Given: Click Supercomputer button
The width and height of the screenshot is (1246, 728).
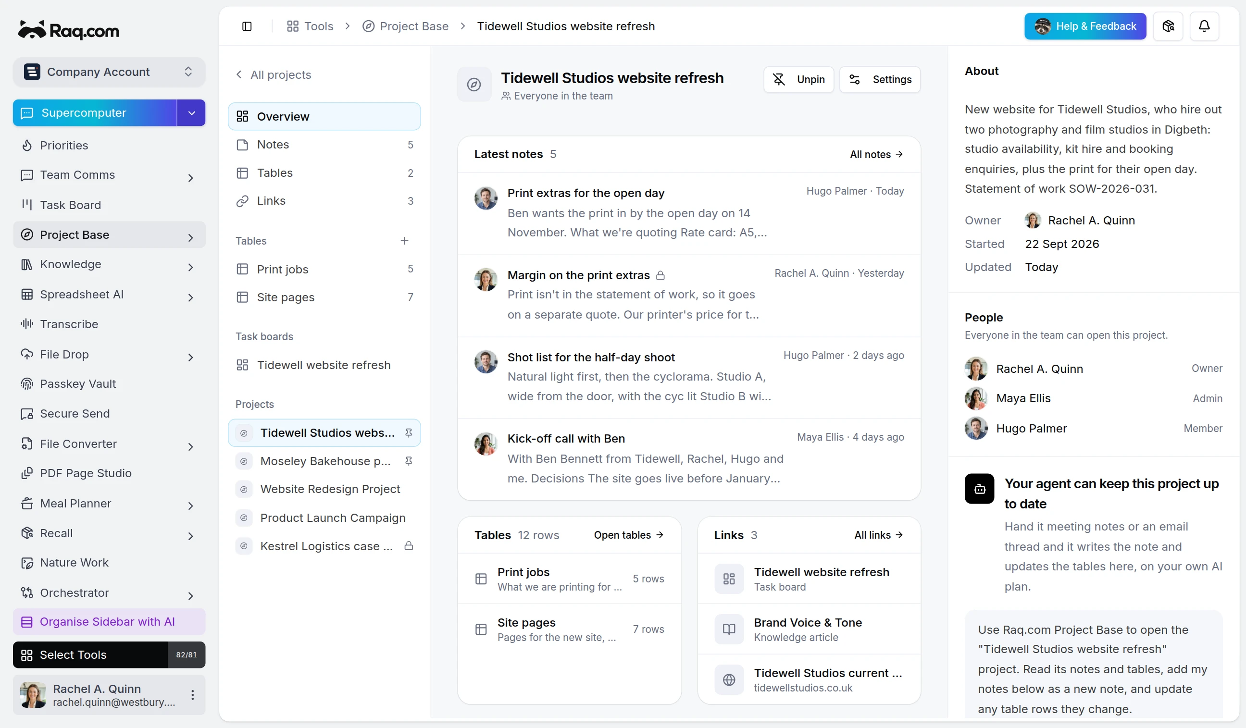Looking at the screenshot, I should [95, 113].
